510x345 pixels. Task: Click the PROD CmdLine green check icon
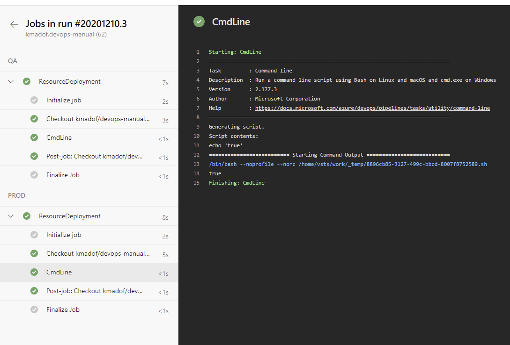[x=34, y=272]
